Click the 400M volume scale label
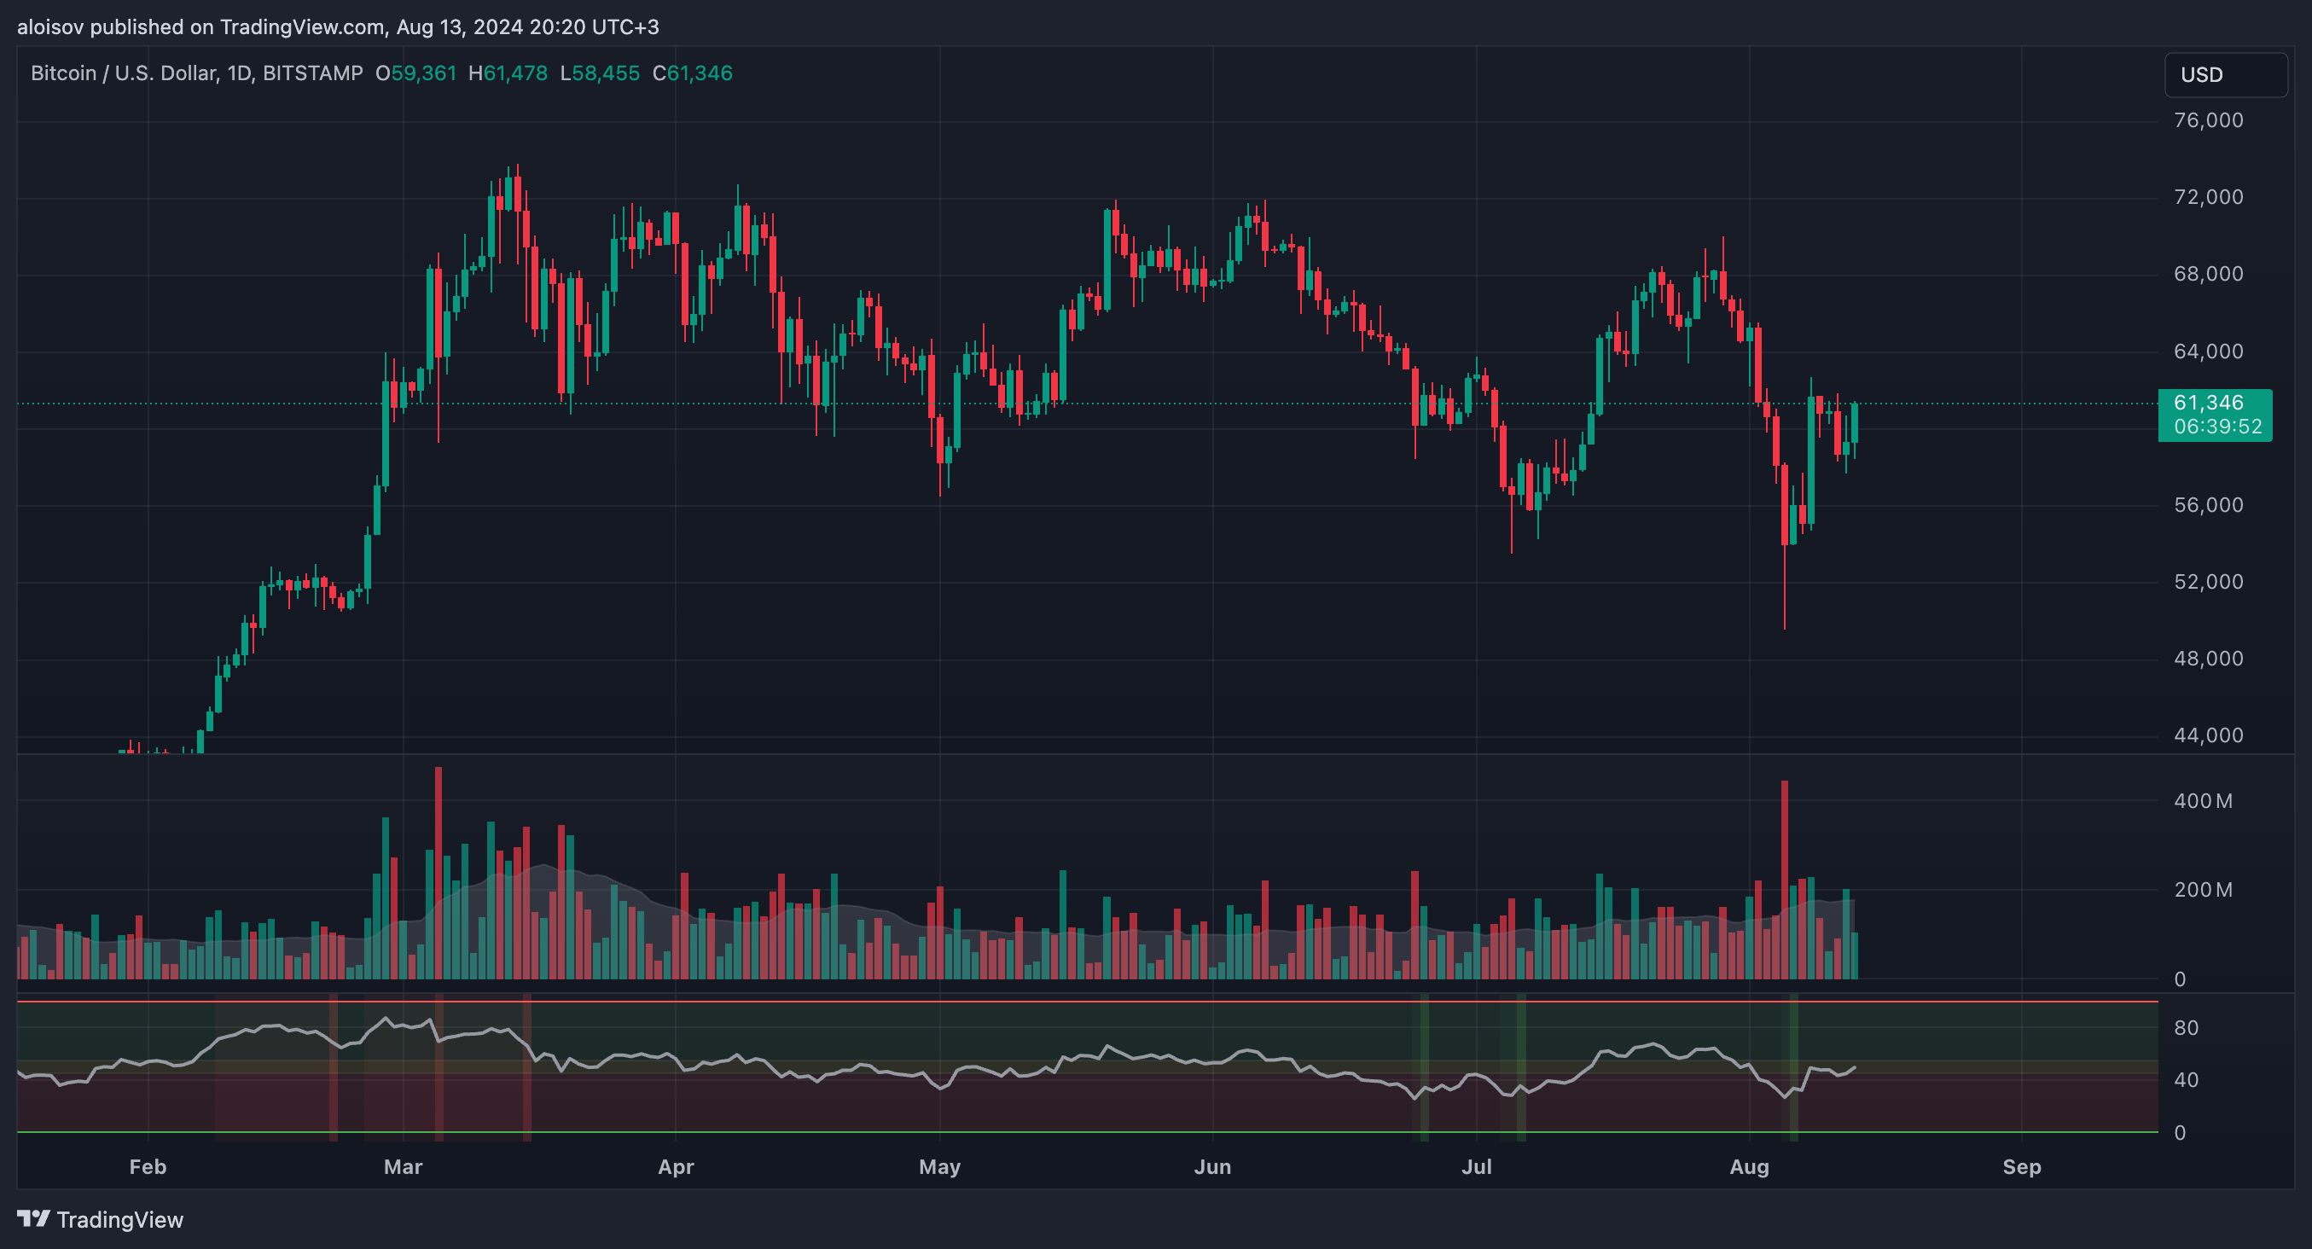This screenshot has height=1249, width=2312. coord(2203,800)
